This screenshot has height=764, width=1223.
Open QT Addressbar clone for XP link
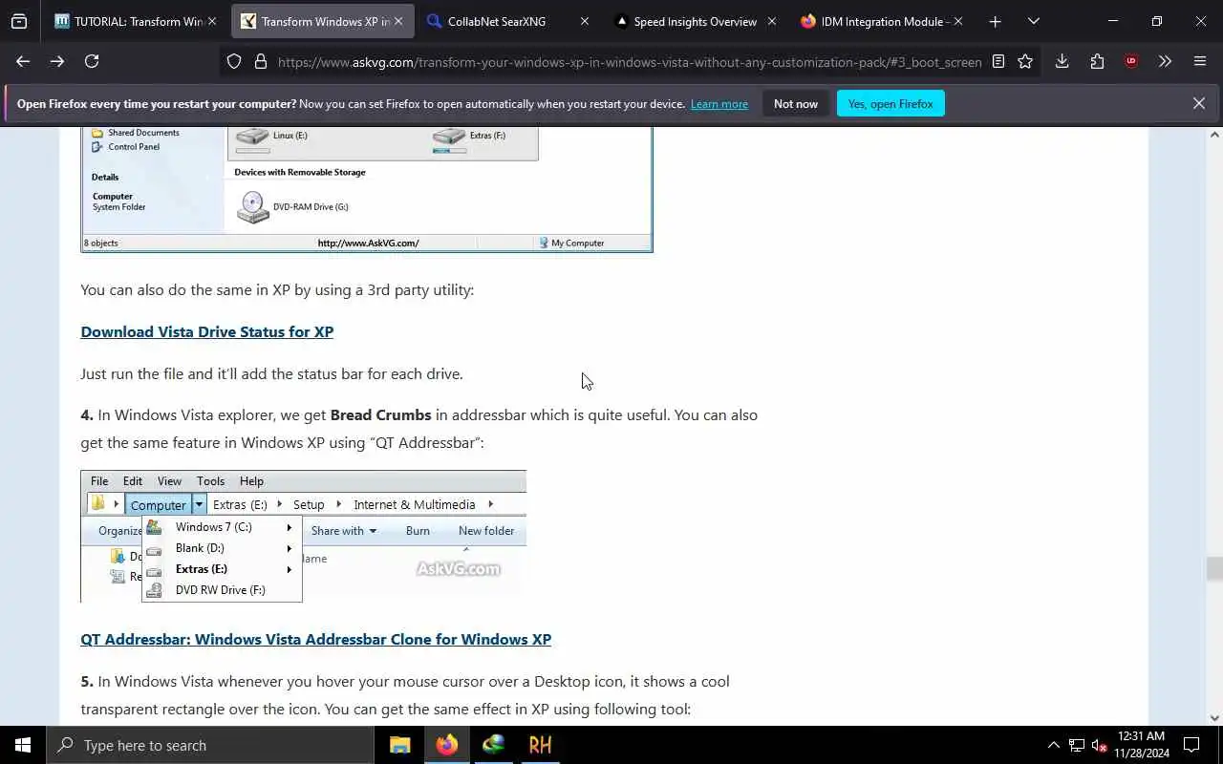point(315,639)
